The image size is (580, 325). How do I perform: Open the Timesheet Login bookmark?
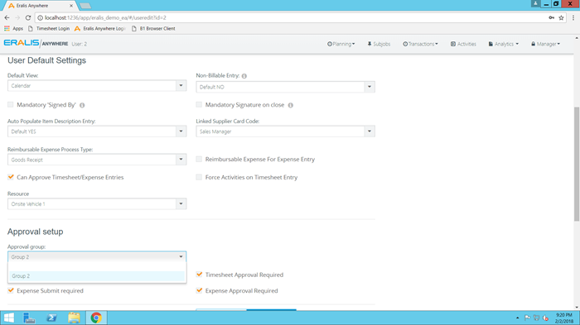49,28
